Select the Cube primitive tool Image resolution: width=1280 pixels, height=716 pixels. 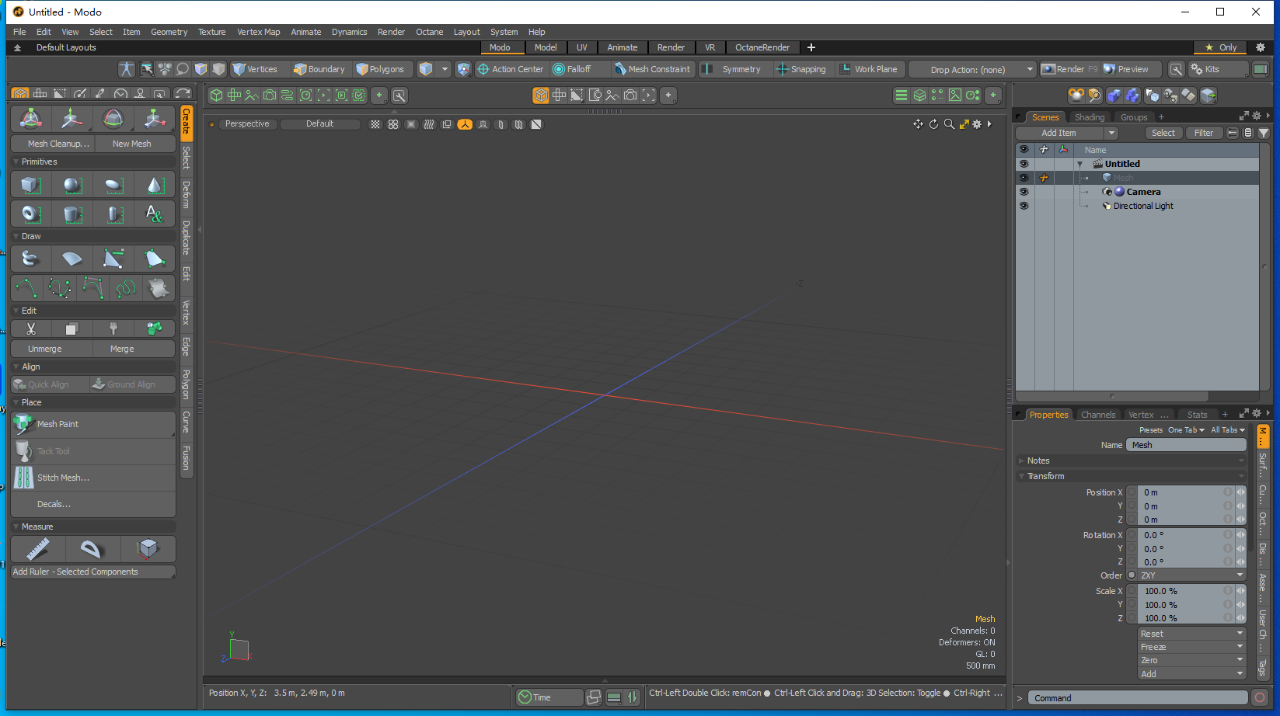tap(30, 184)
